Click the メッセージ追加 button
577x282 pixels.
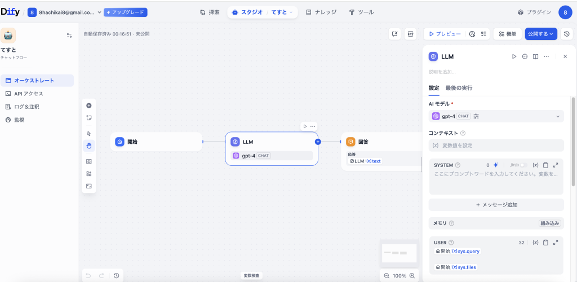(496, 205)
